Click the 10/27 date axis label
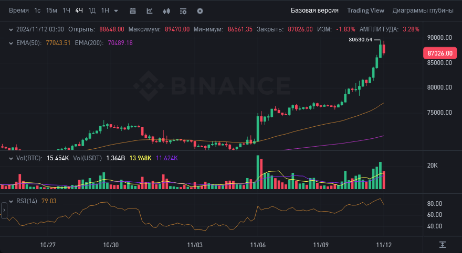This screenshot has height=253, width=462. [48, 245]
